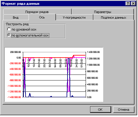The image size is (138, 117).
Task: Select the по основной оси radio button
Action: coord(9,29)
